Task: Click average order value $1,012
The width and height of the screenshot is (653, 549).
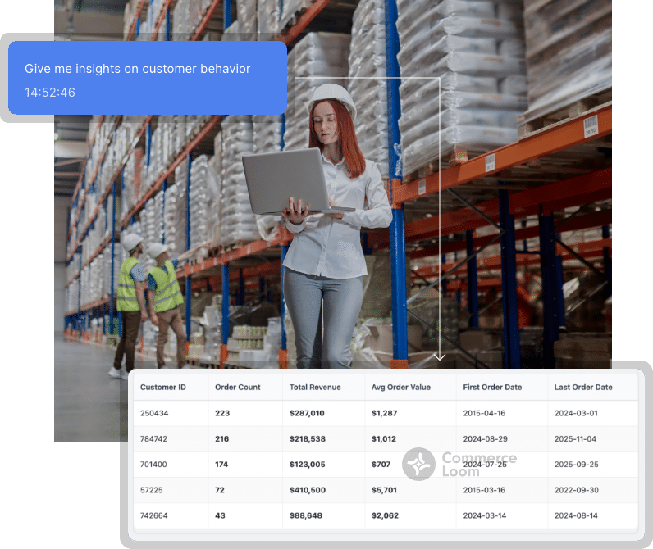Action: click(x=384, y=438)
